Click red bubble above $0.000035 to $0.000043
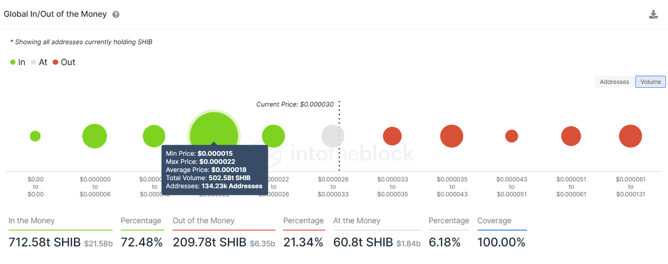Image resolution: width=668 pixels, height=264 pixels. (451, 136)
